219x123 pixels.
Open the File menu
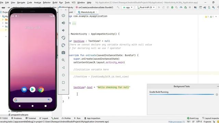[1, 2]
